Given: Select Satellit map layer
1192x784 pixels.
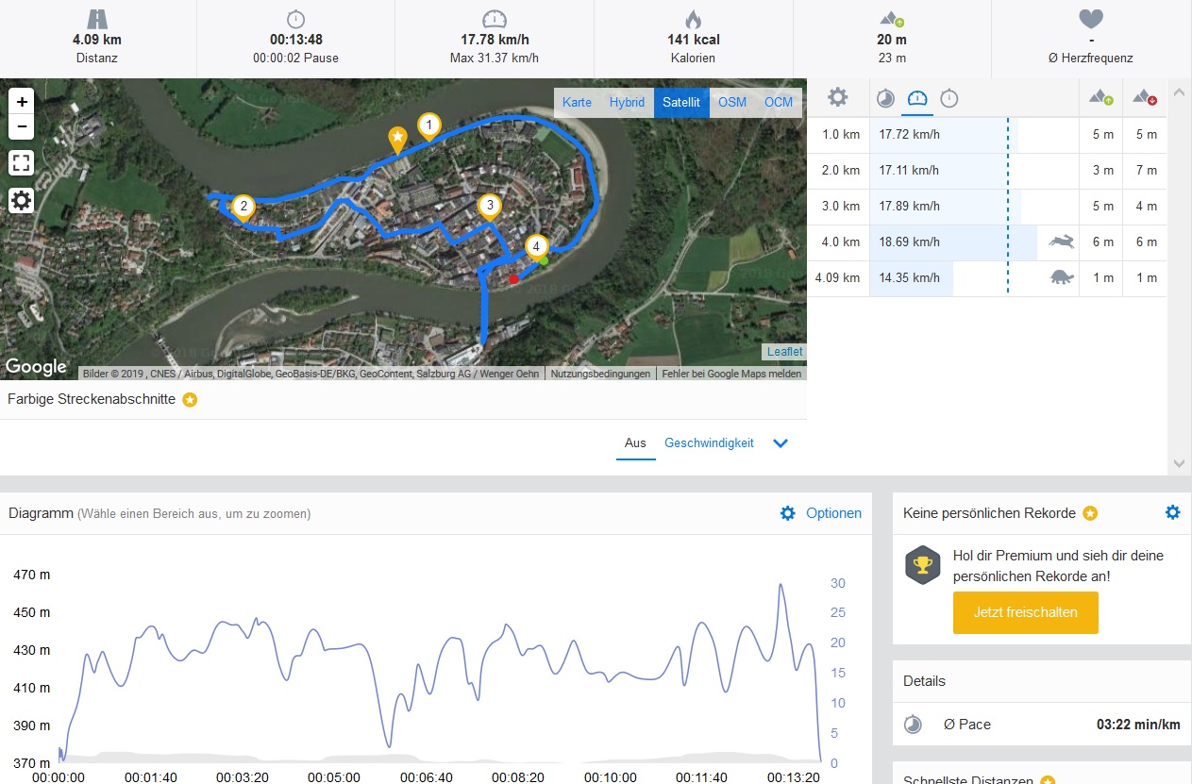Looking at the screenshot, I should tap(681, 102).
